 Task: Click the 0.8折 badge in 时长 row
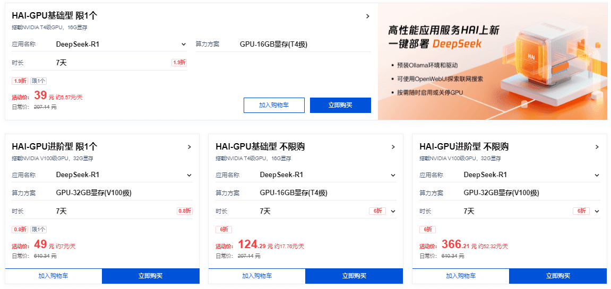click(x=185, y=211)
